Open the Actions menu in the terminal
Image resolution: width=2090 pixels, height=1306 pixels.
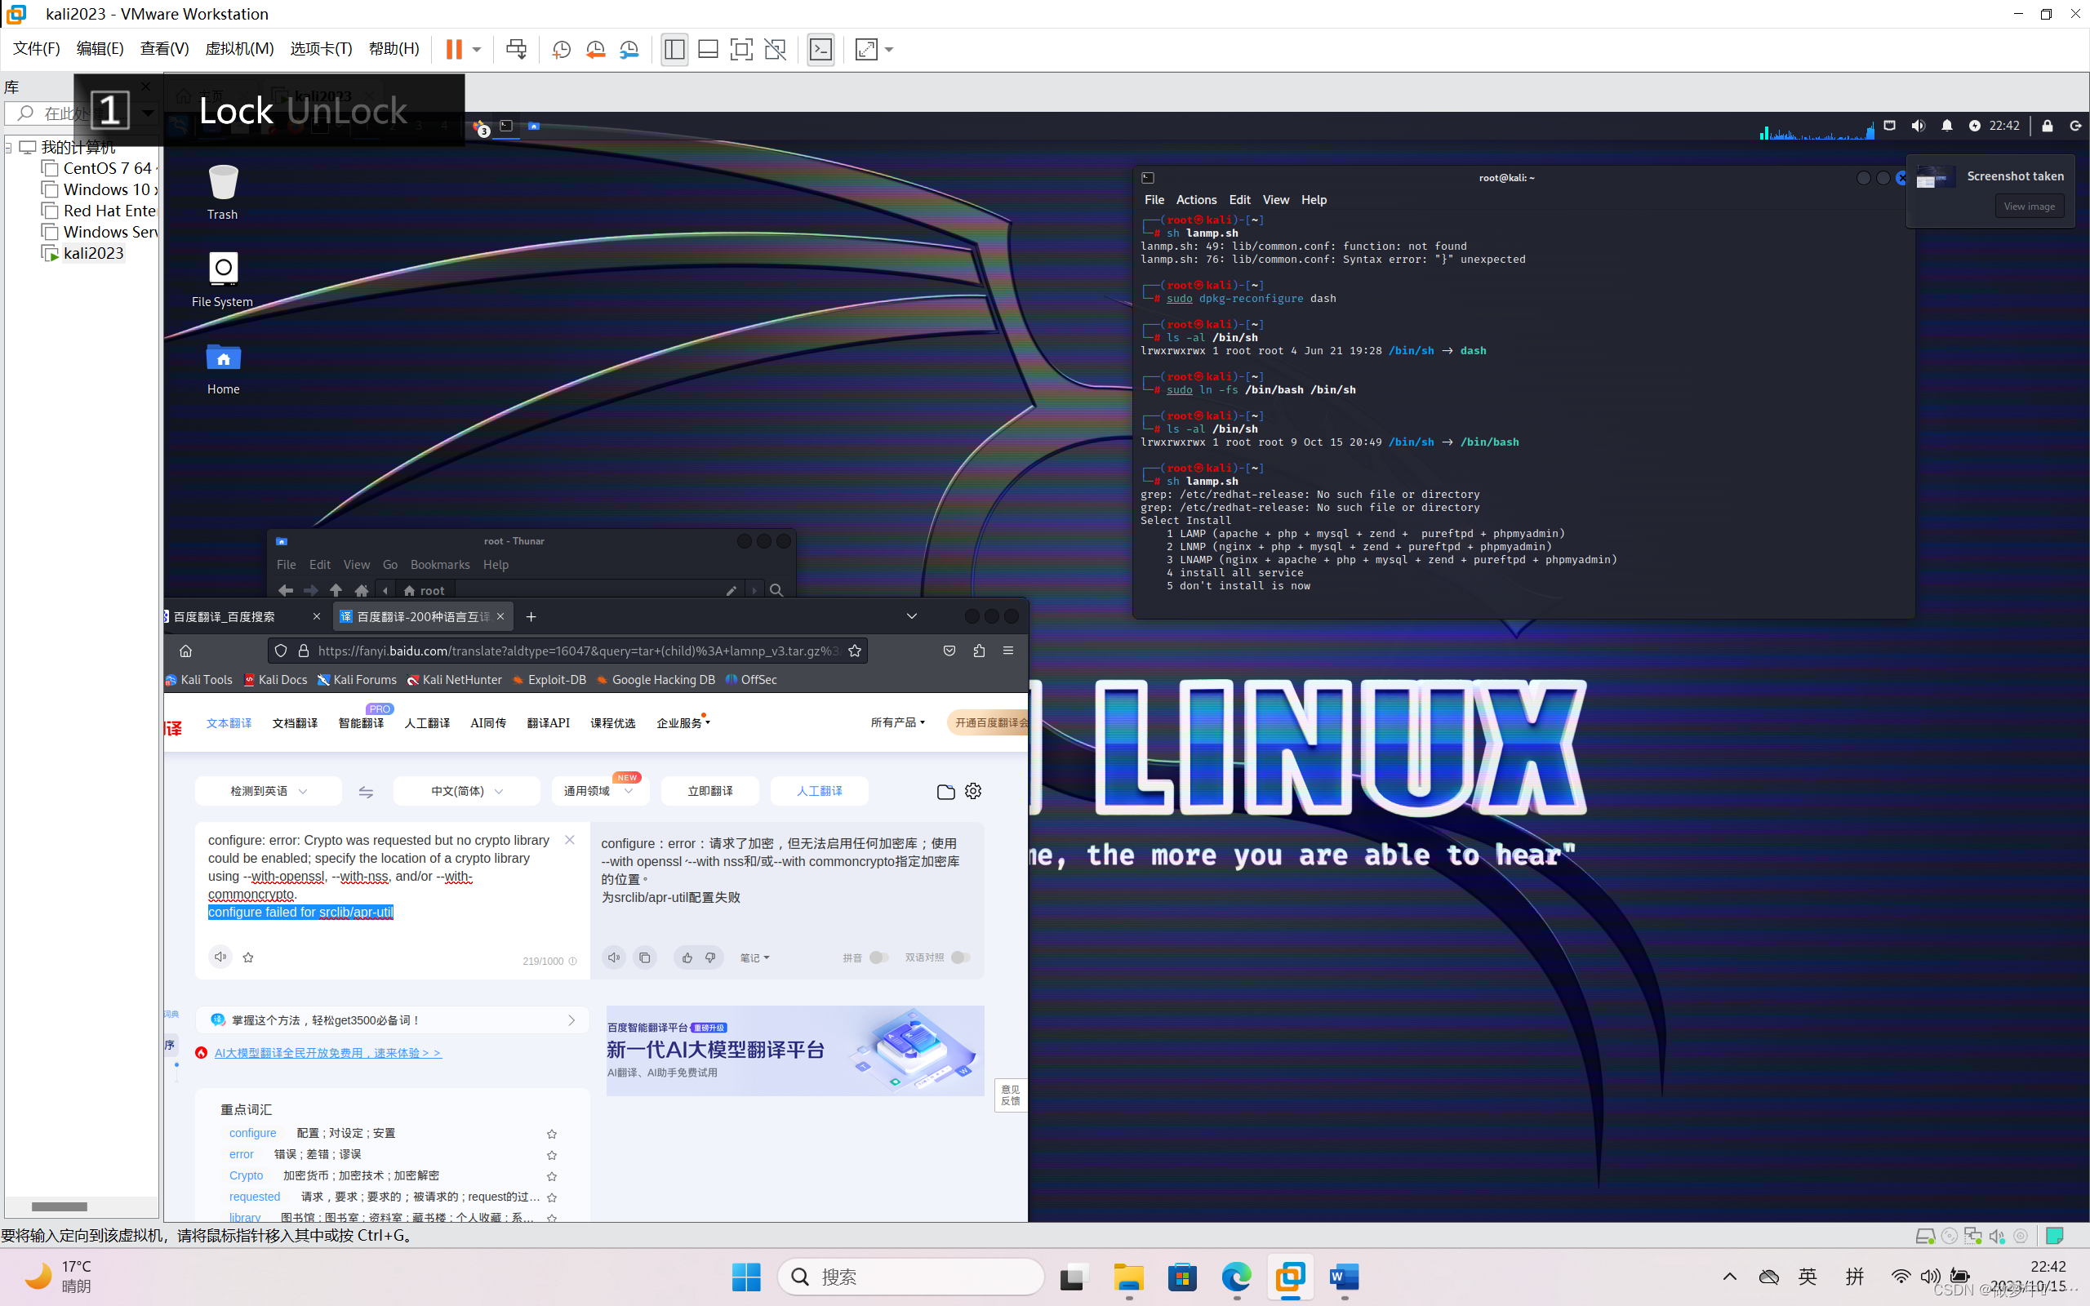1196,199
